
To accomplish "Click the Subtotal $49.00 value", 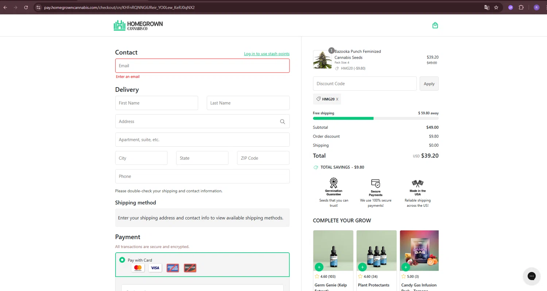I will 432,127.
